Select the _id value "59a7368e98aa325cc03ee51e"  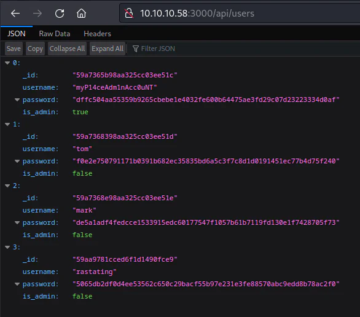(125, 198)
